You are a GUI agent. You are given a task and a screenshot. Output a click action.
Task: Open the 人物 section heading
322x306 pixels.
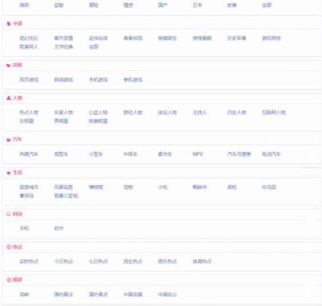point(18,98)
